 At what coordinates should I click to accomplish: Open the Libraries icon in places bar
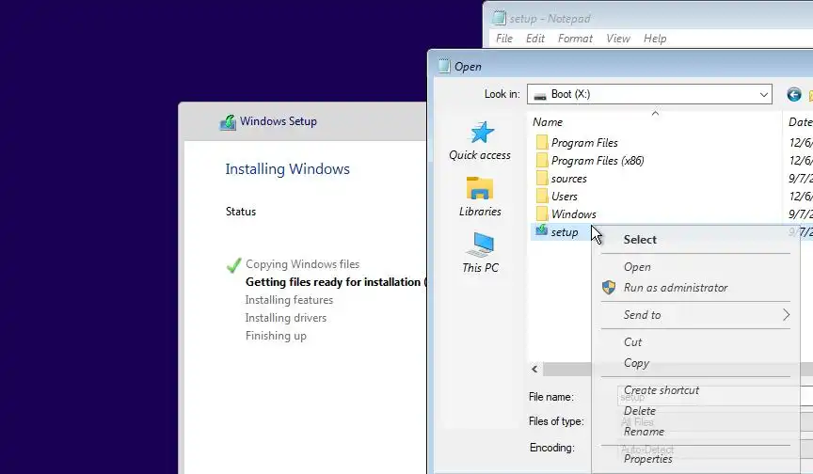coord(480,188)
